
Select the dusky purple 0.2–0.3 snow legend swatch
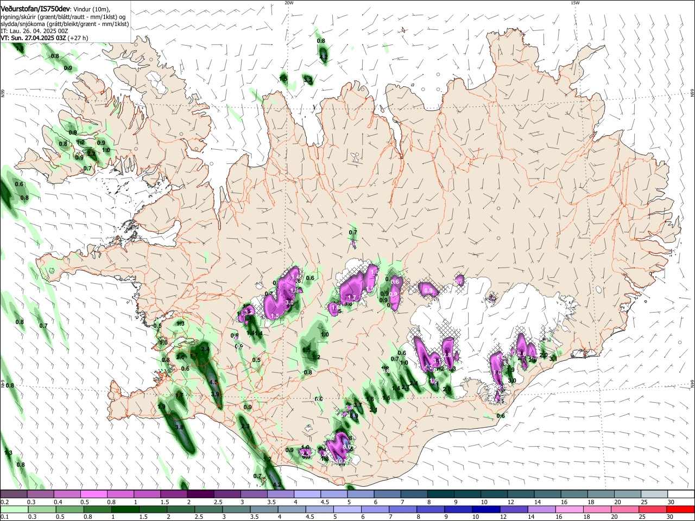pos(14,494)
